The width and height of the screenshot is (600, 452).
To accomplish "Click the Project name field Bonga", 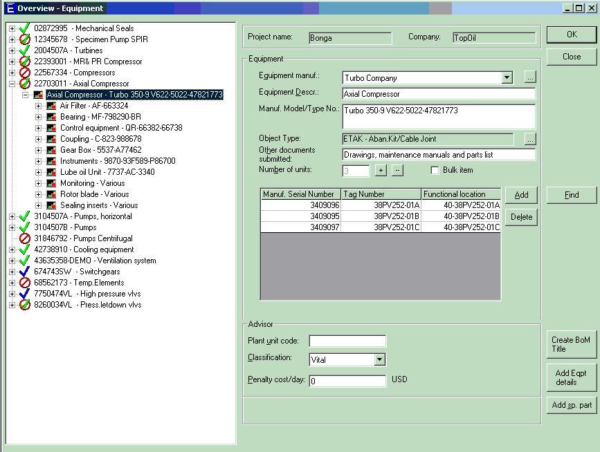I will click(x=350, y=38).
